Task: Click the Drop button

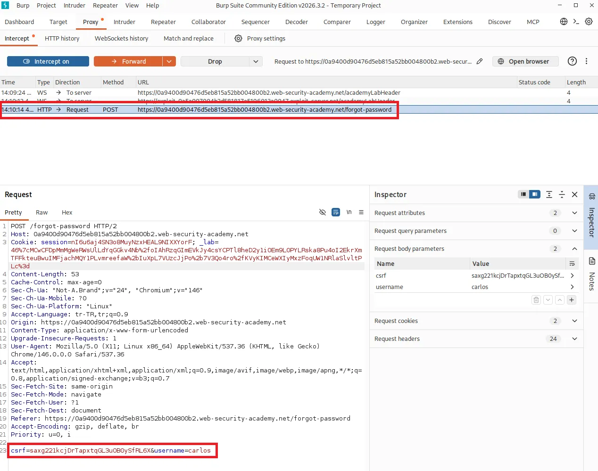Action: tap(215, 61)
